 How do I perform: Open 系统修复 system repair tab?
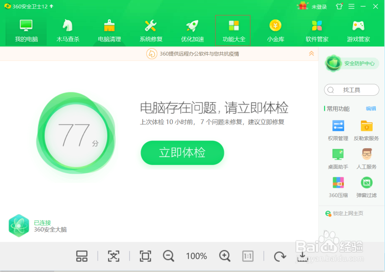pyautogui.click(x=151, y=31)
